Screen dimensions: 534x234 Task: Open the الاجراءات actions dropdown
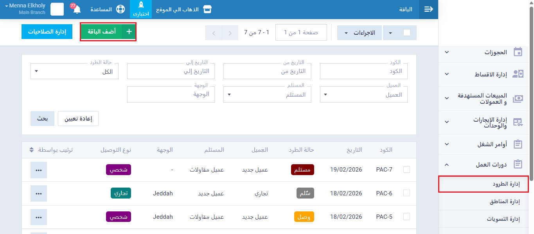coord(359,33)
